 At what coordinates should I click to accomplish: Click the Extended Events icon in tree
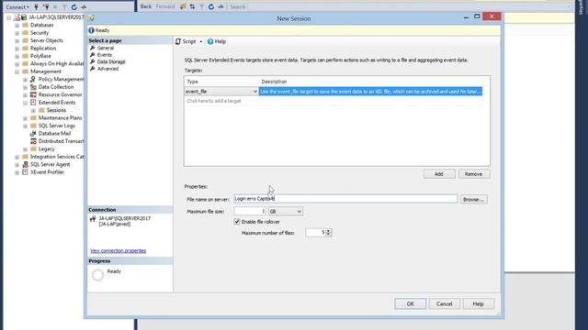click(33, 103)
